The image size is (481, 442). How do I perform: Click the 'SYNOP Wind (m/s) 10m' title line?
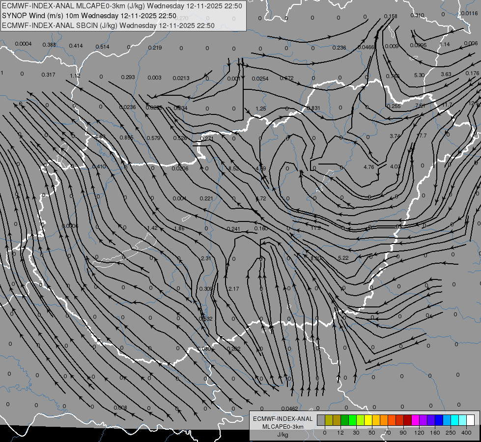89,16
